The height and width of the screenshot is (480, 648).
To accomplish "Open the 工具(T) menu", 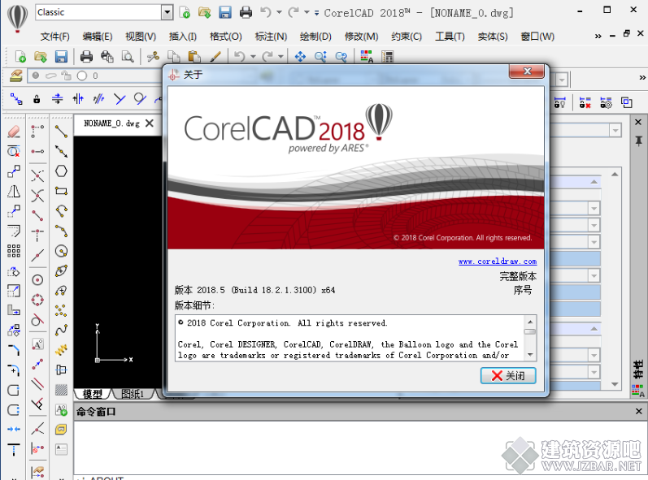I will [450, 37].
